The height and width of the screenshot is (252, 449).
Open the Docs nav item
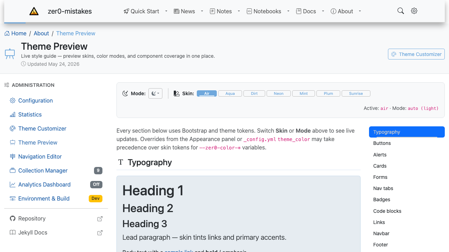coord(306,11)
